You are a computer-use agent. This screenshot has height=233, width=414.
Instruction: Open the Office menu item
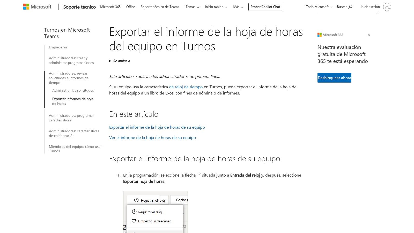[131, 7]
